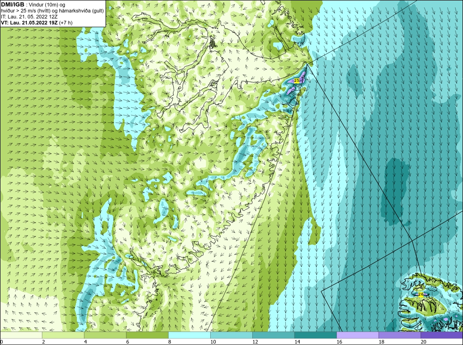Click the 'VT: Lau. 21.05.2022 19Z' line

tap(30, 23)
